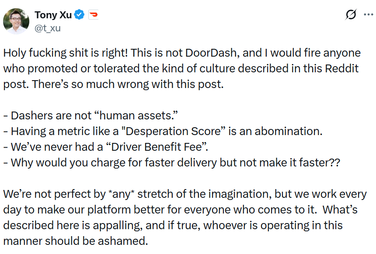
Task: Click the opening "Holy fucking shit" phrase
Action: click(40, 53)
